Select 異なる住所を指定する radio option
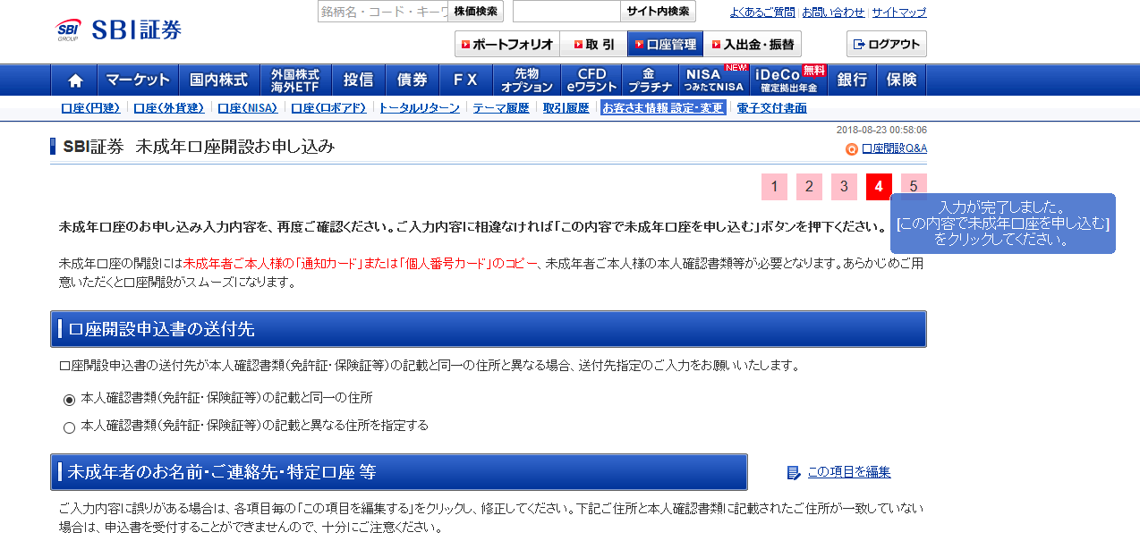 [x=69, y=427]
